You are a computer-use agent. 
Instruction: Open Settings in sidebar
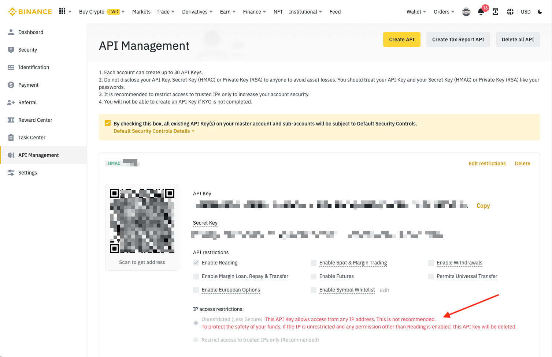pyautogui.click(x=43, y=173)
